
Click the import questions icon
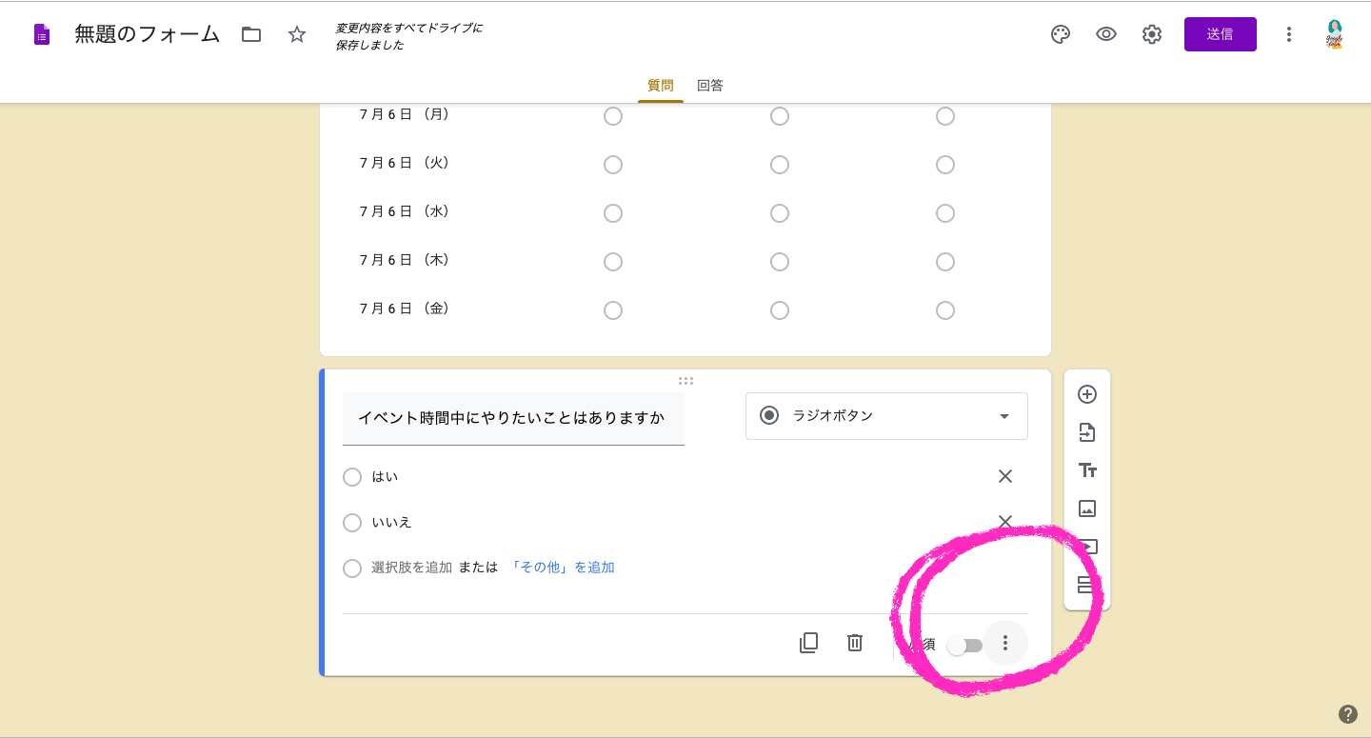(1087, 432)
